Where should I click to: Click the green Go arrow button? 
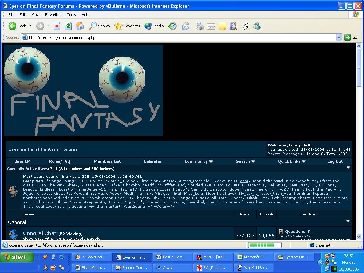coord(348,37)
